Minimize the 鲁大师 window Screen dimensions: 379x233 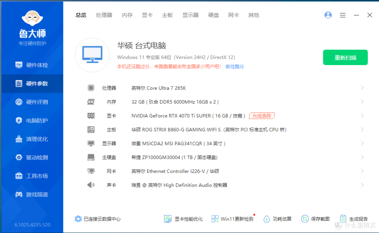click(x=356, y=15)
